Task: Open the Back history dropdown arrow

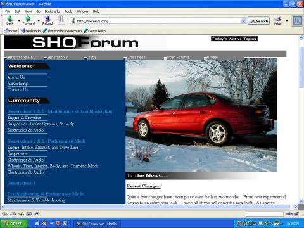Action: [19, 21]
